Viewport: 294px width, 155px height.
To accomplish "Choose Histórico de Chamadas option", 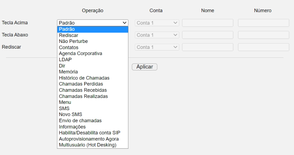I will point(93,78).
